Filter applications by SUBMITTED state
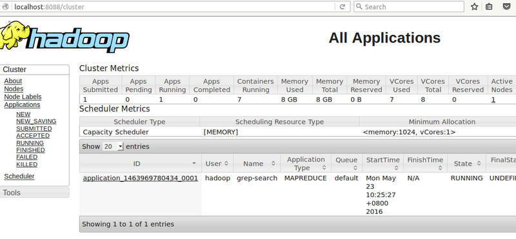The image size is (516, 239). [x=34, y=129]
